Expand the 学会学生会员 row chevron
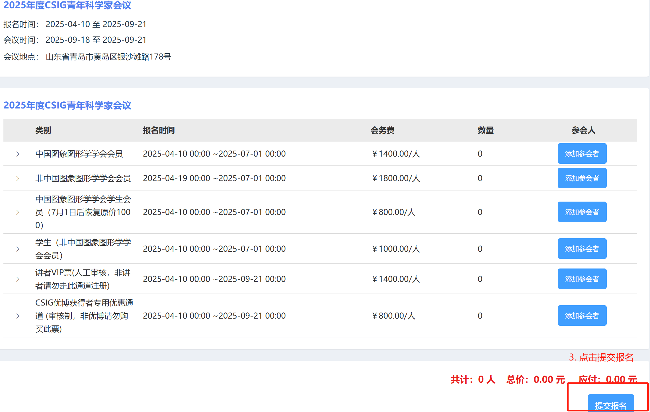This screenshot has height=412, width=650. (x=18, y=212)
